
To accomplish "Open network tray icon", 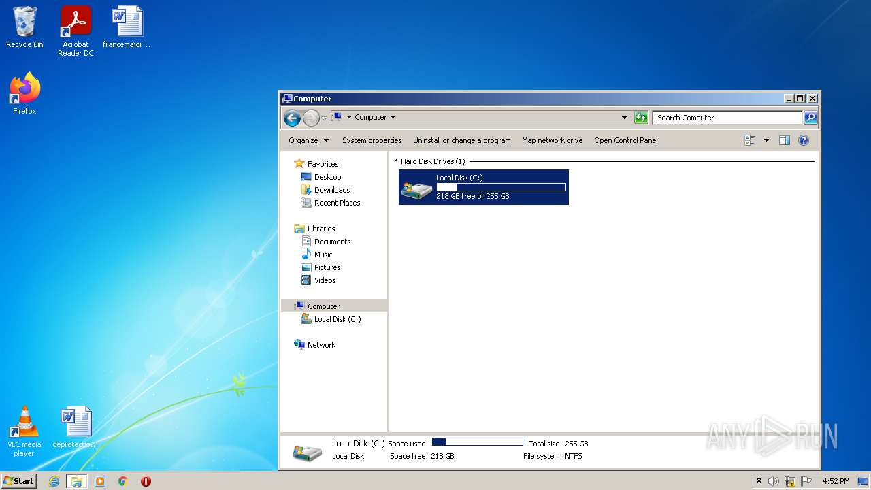I will [790, 481].
